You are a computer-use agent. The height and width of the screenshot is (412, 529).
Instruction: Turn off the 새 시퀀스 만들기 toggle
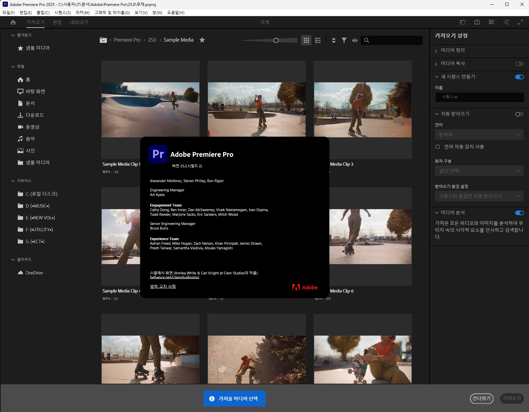519,77
